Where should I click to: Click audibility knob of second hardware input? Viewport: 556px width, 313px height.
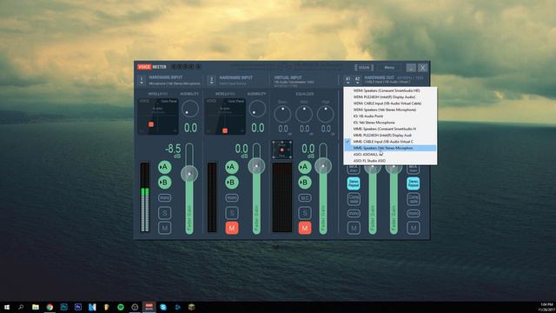coord(257,109)
